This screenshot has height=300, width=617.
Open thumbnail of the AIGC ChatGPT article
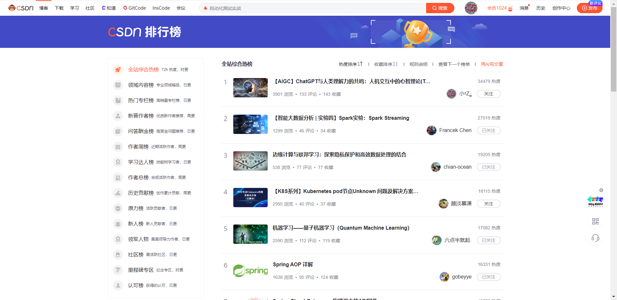250,88
